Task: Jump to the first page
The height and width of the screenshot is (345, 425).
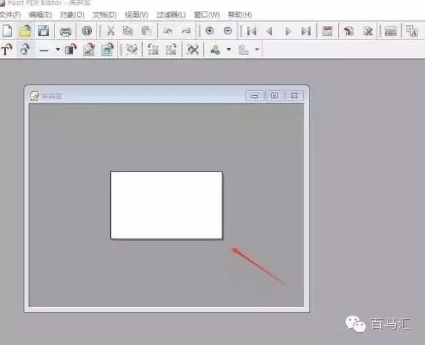Action: tap(252, 31)
